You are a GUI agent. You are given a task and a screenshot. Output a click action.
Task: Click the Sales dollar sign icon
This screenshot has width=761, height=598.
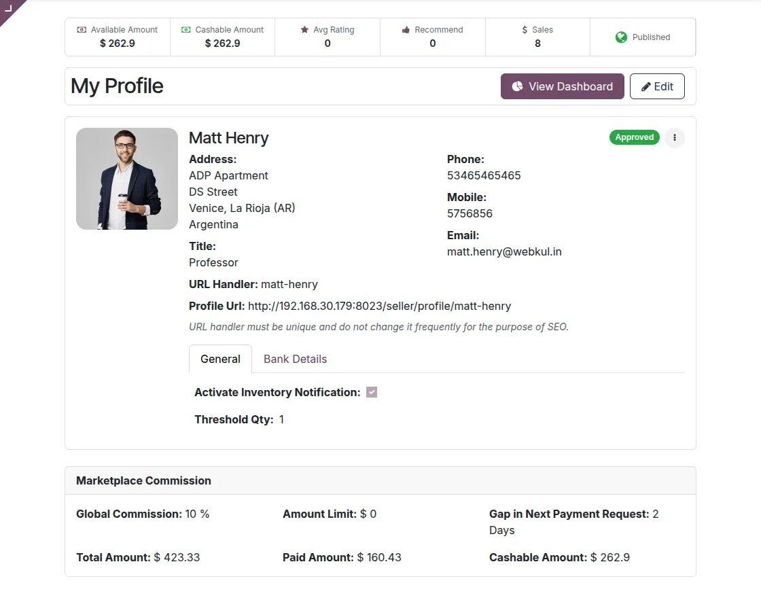coord(525,30)
